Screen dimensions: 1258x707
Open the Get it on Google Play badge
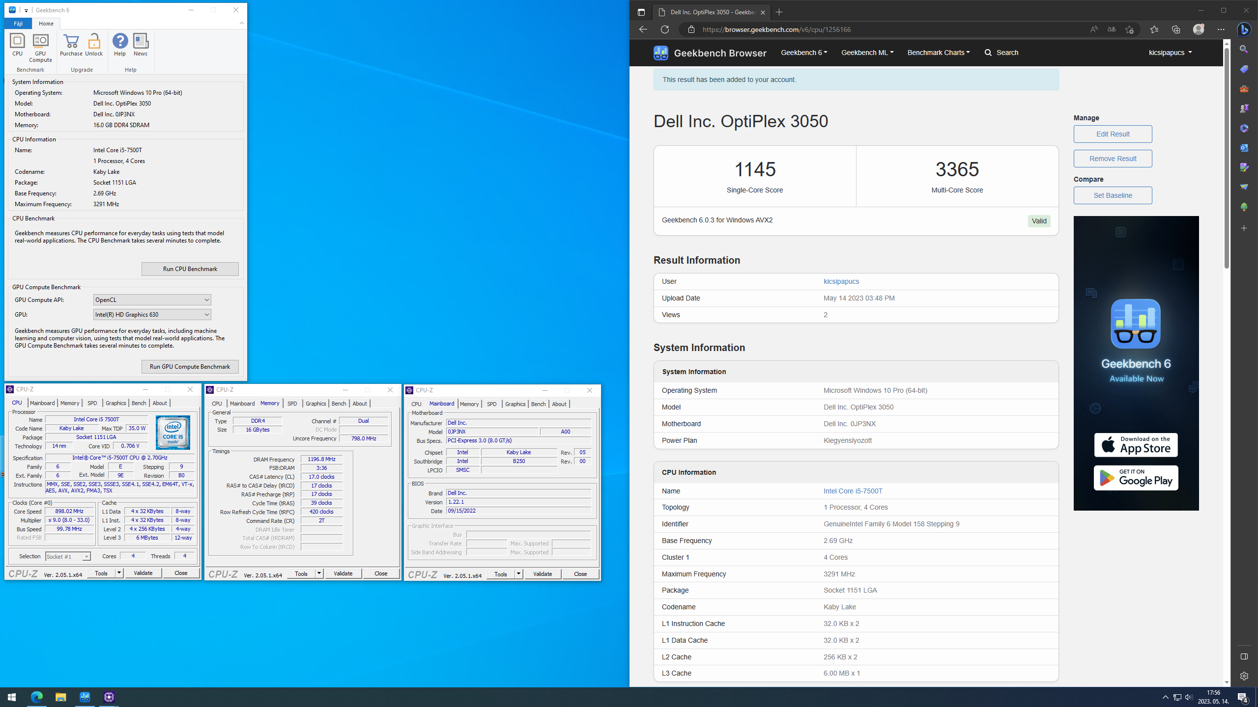tap(1136, 478)
